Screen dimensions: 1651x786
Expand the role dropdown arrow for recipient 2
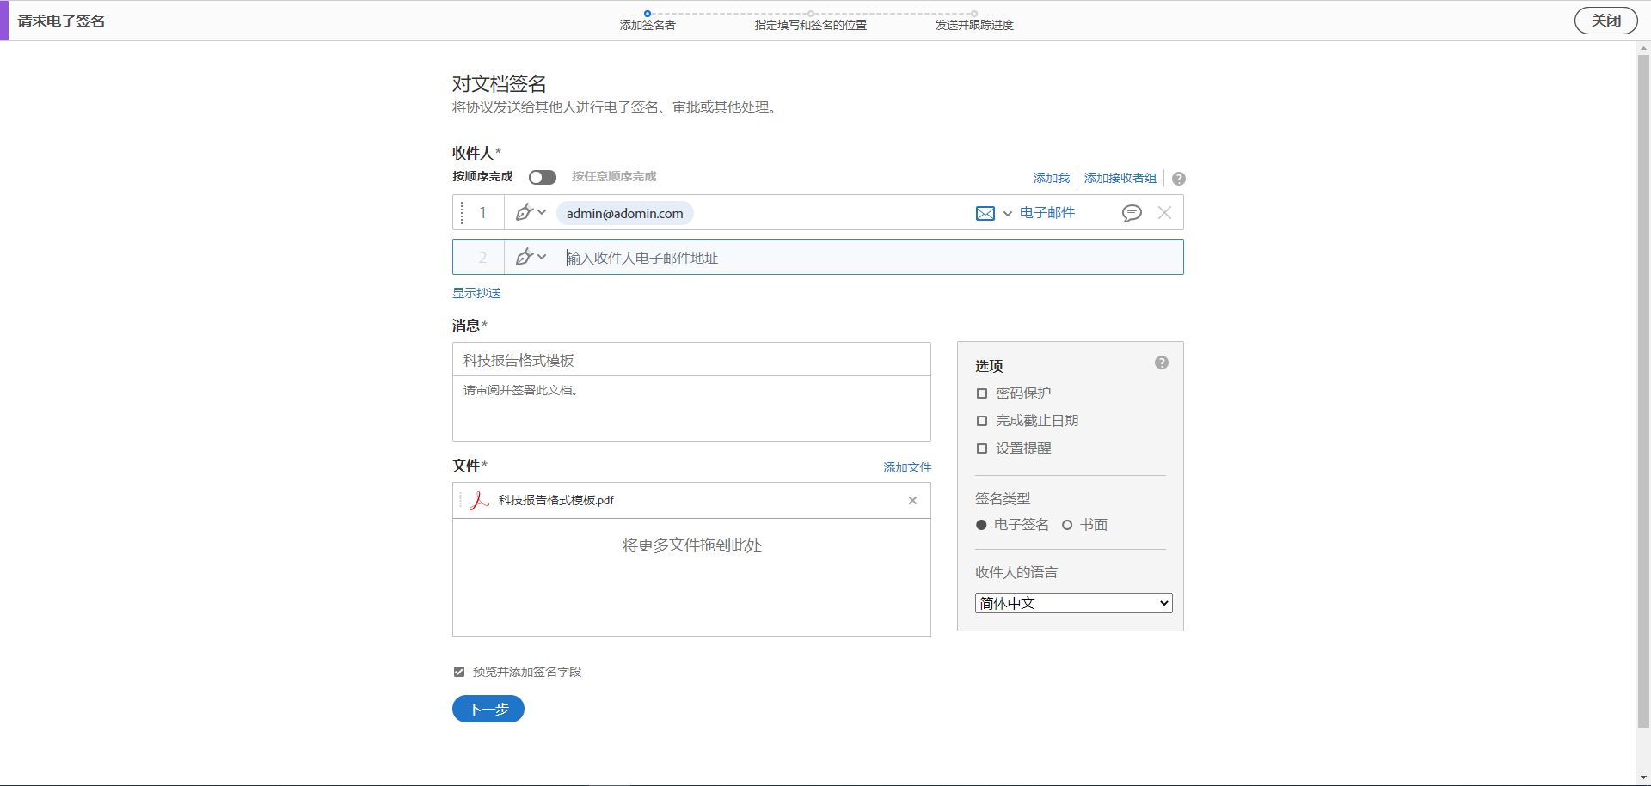(x=542, y=257)
